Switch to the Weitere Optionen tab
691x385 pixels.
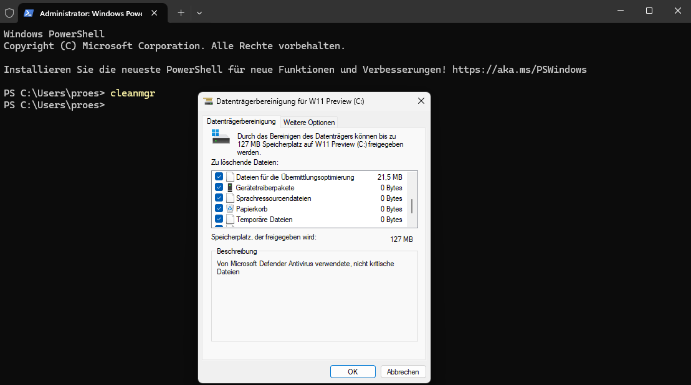(x=309, y=123)
